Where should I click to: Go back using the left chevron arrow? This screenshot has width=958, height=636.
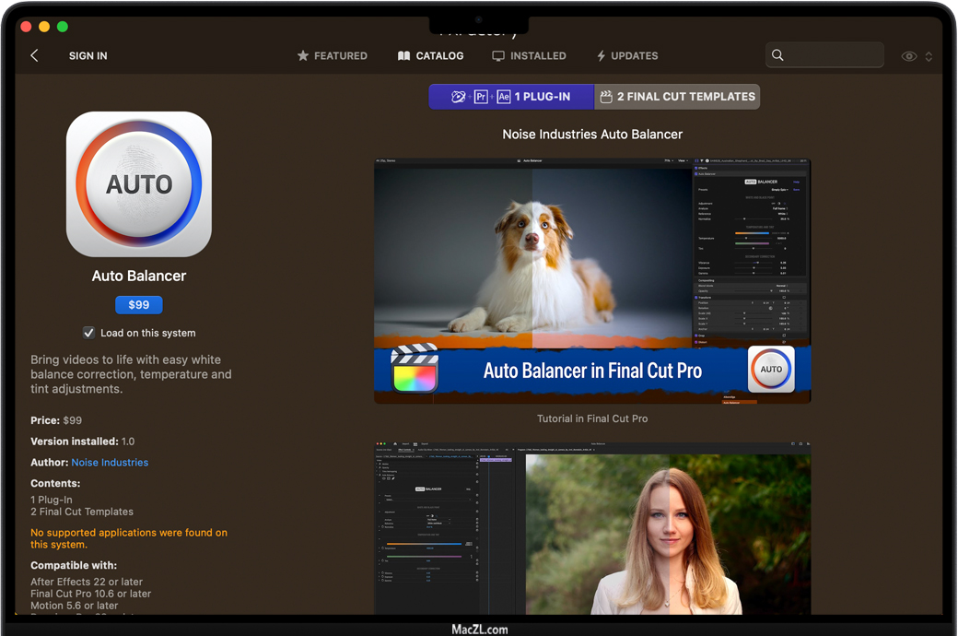(34, 56)
